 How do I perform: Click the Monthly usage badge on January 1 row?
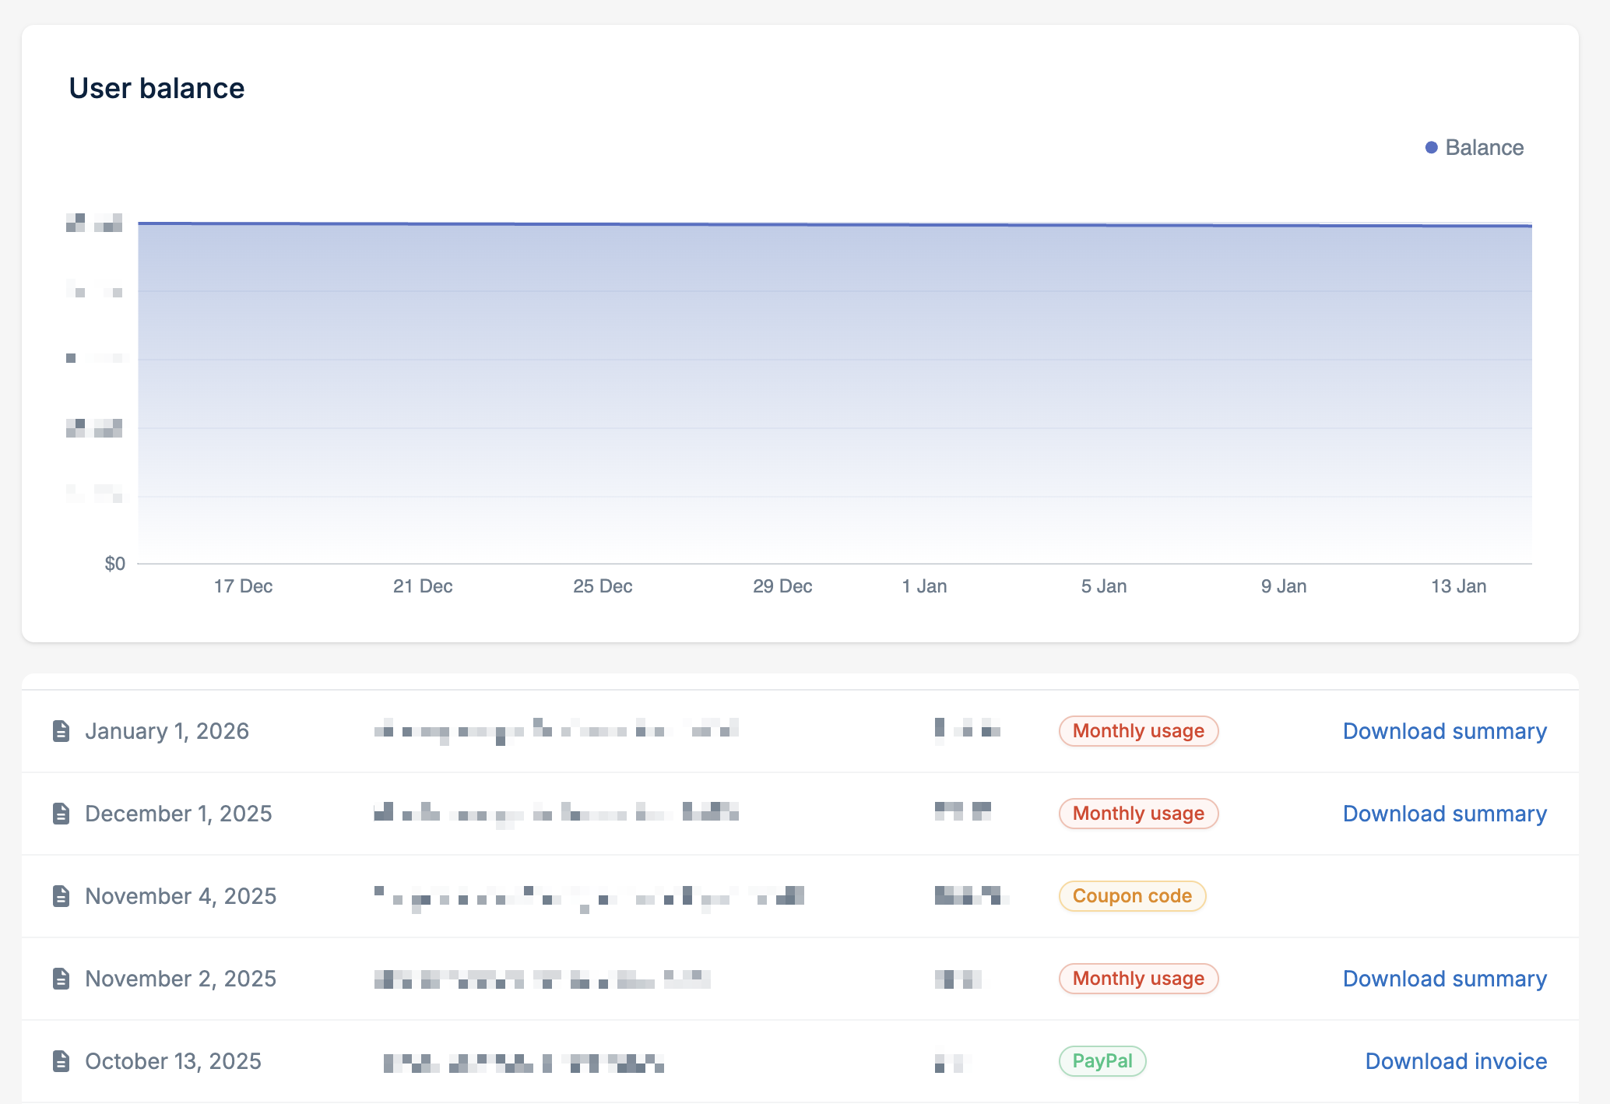(1137, 730)
